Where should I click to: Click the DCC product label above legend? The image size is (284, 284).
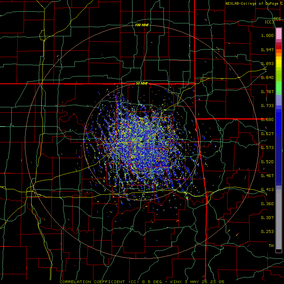coord(277,19)
